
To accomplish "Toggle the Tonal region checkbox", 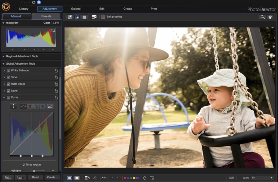I will click(24, 165).
